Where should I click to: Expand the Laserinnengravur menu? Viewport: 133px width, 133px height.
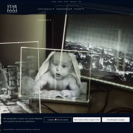46,9
